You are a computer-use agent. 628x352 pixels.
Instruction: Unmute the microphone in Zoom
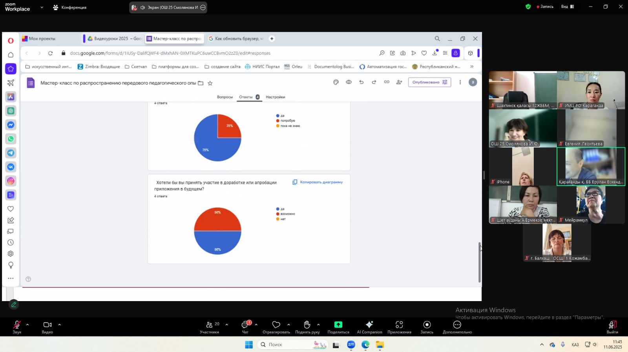click(17, 327)
